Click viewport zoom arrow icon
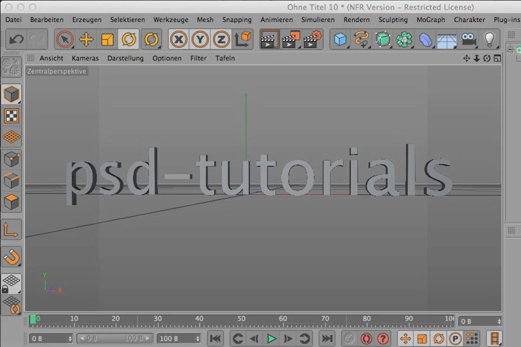521x347 pixels. point(477,58)
